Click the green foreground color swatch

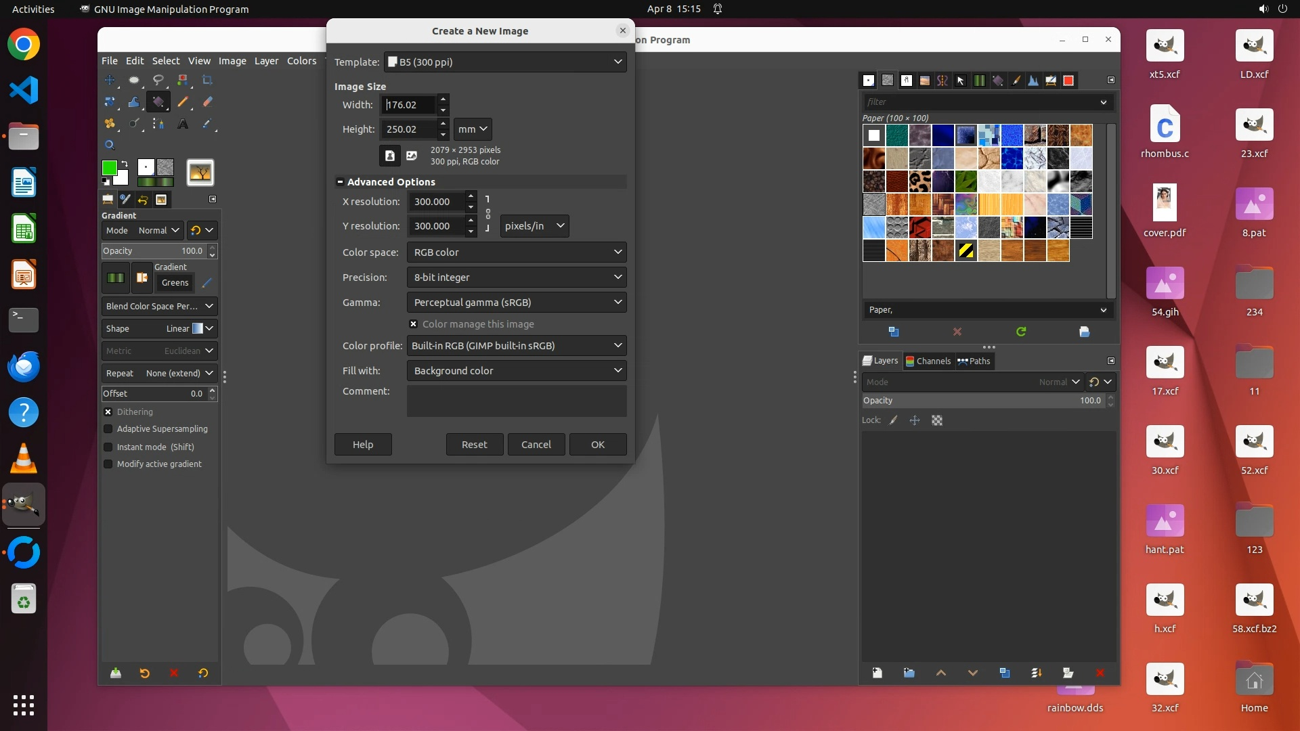(x=108, y=167)
